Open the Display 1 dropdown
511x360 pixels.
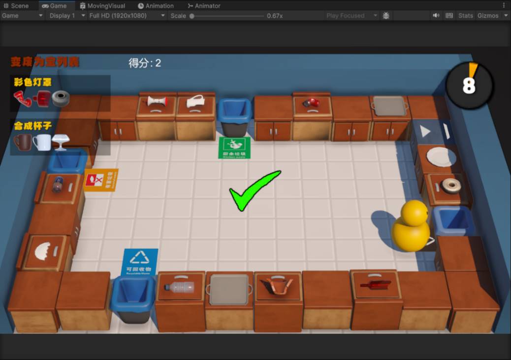coord(67,16)
